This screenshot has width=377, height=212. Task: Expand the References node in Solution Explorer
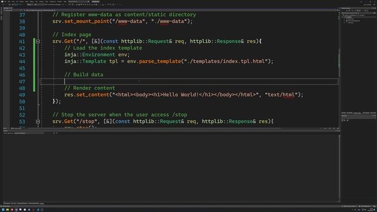click(x=344, y=19)
